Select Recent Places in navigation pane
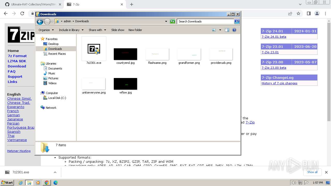331x186 pixels. tap(57, 54)
